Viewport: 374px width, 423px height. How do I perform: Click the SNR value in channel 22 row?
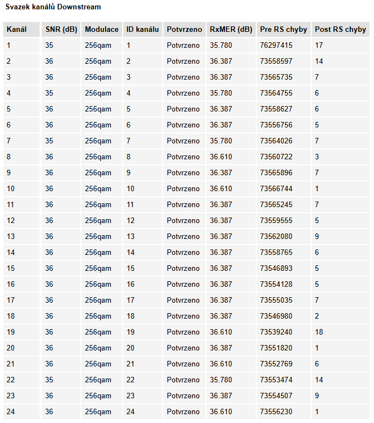[49, 380]
